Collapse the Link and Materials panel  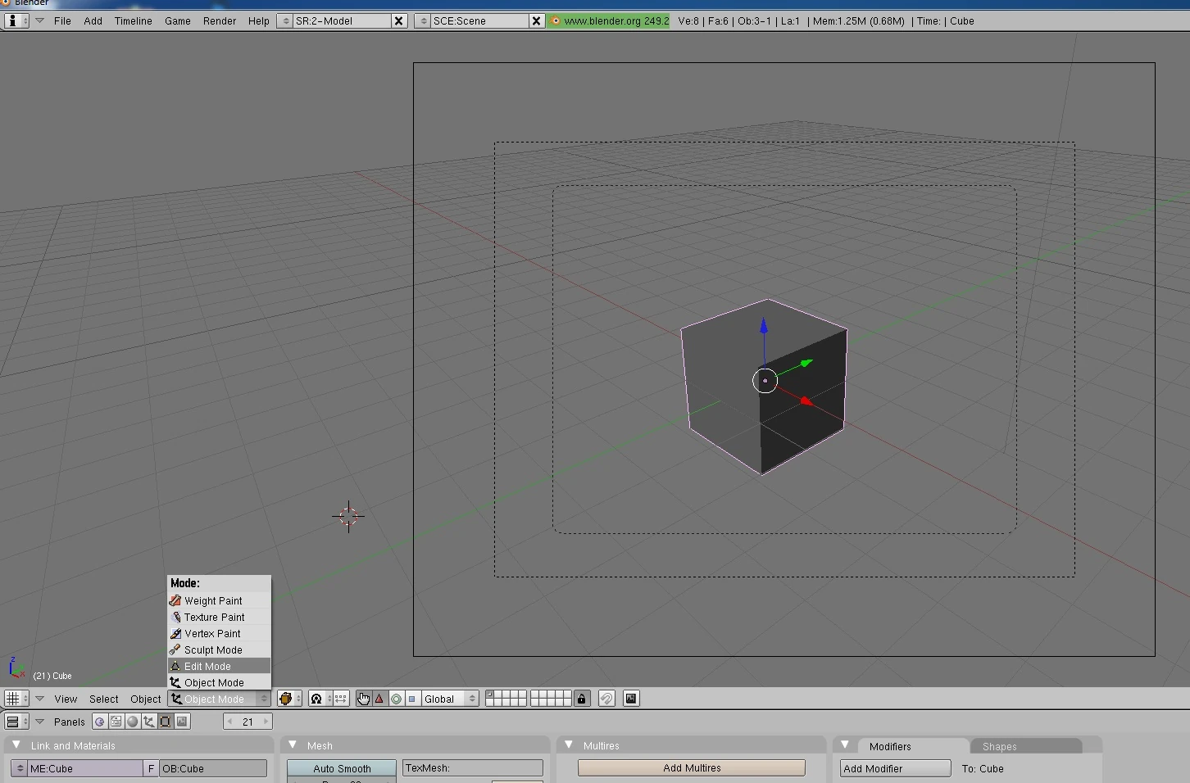[16, 745]
